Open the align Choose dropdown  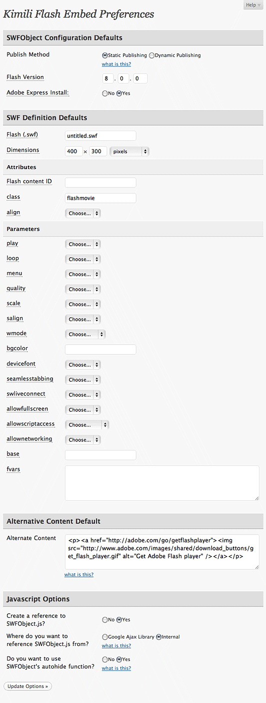pyautogui.click(x=82, y=213)
